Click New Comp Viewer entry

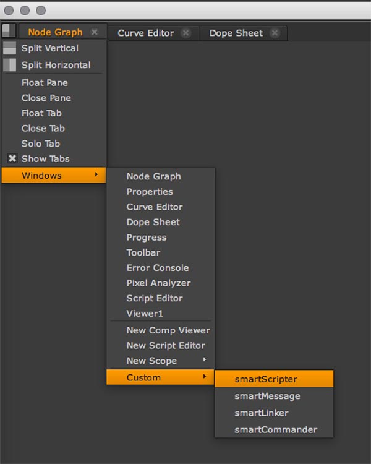[x=168, y=330]
